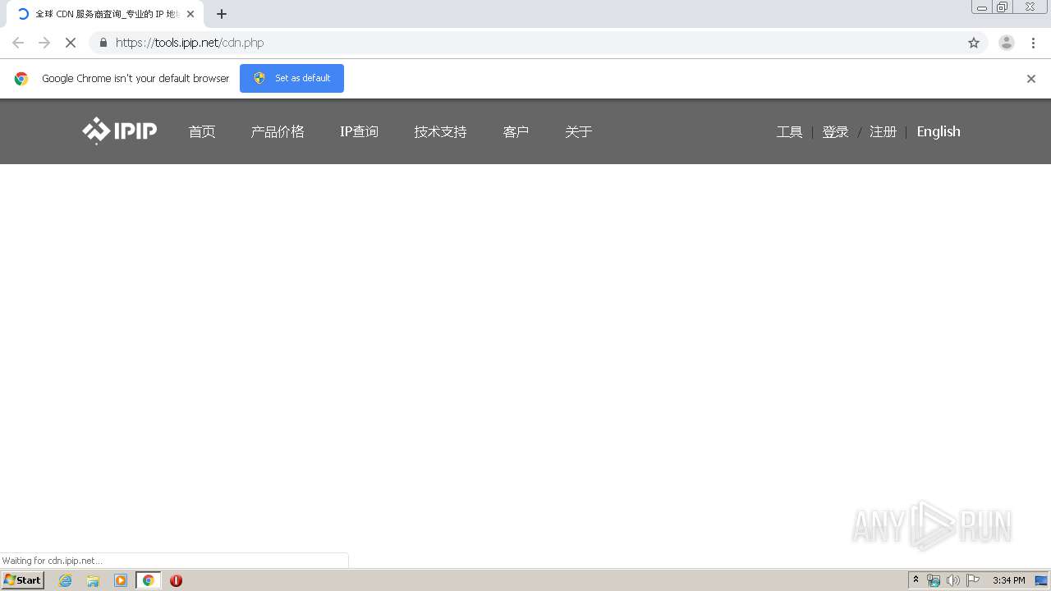This screenshot has height=591, width=1051.
Task: Go forward with the arrow button
Action: click(44, 43)
